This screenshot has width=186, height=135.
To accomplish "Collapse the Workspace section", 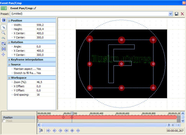I will (x=9, y=78).
